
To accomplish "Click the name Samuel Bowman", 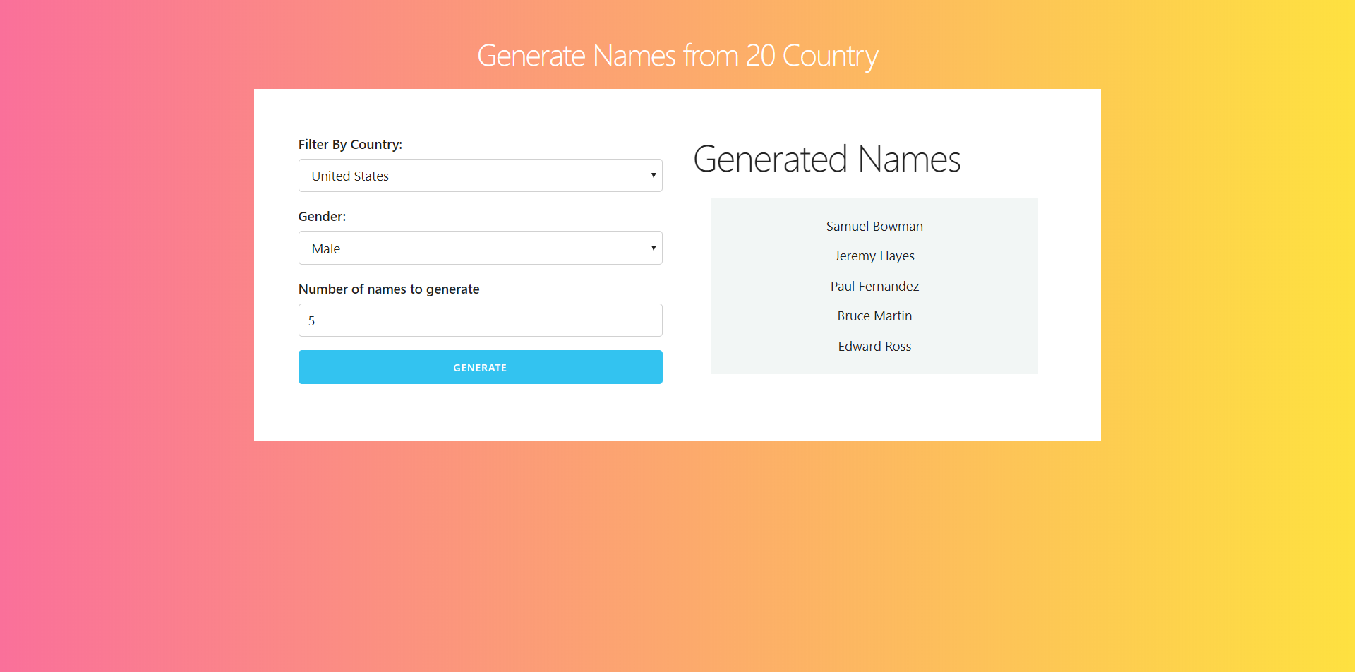I will coord(874,226).
